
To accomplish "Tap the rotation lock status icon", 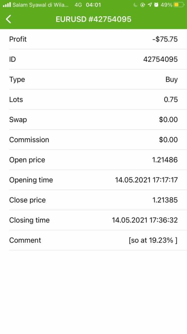I will pyautogui.click(x=142, y=5).
